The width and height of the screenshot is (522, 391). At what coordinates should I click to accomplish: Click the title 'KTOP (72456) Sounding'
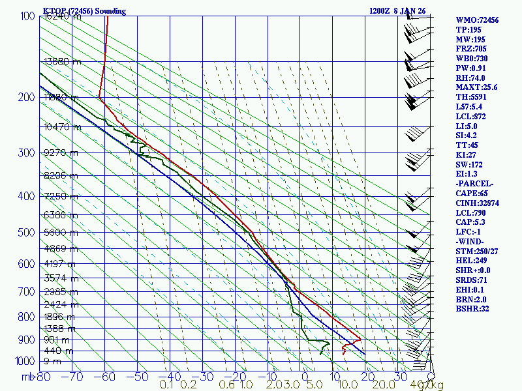click(x=85, y=11)
